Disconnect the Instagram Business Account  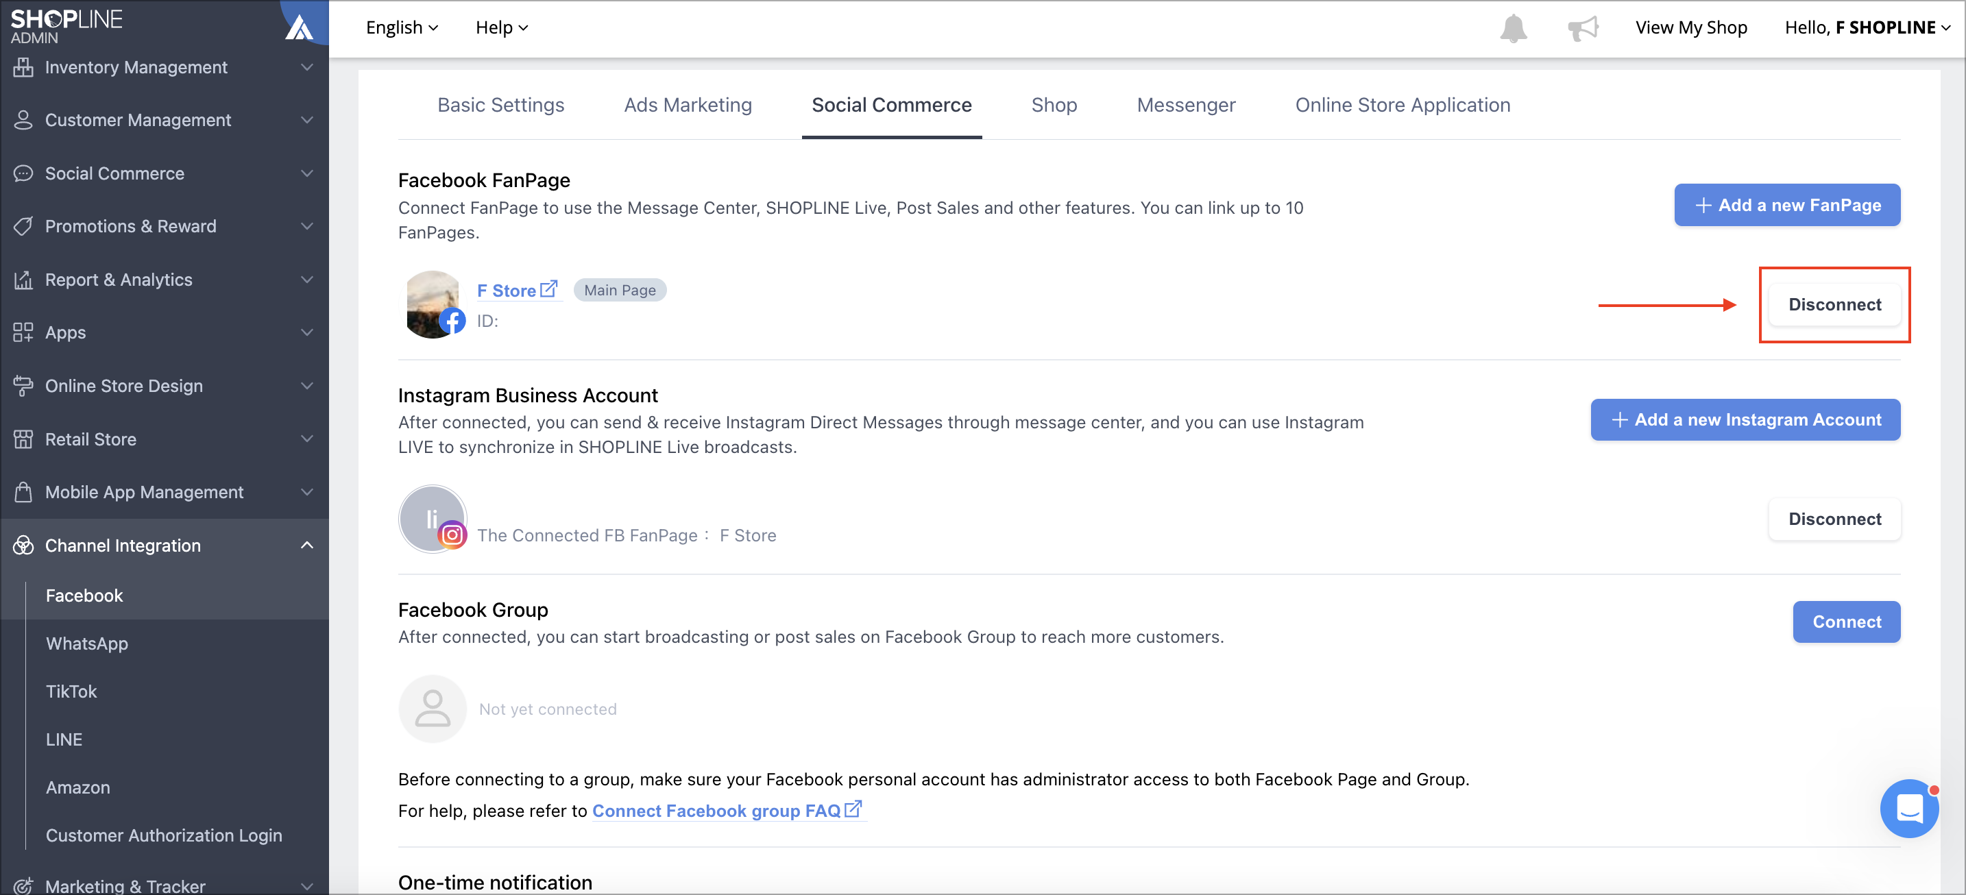coord(1835,519)
